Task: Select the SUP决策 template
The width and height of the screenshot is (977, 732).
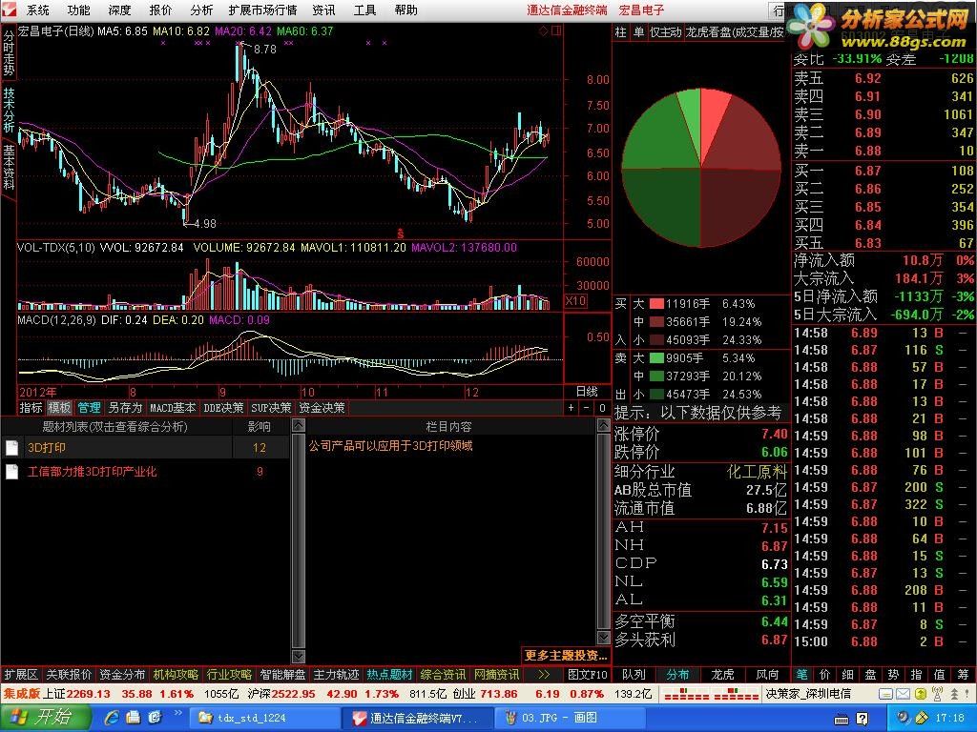Action: [271, 408]
